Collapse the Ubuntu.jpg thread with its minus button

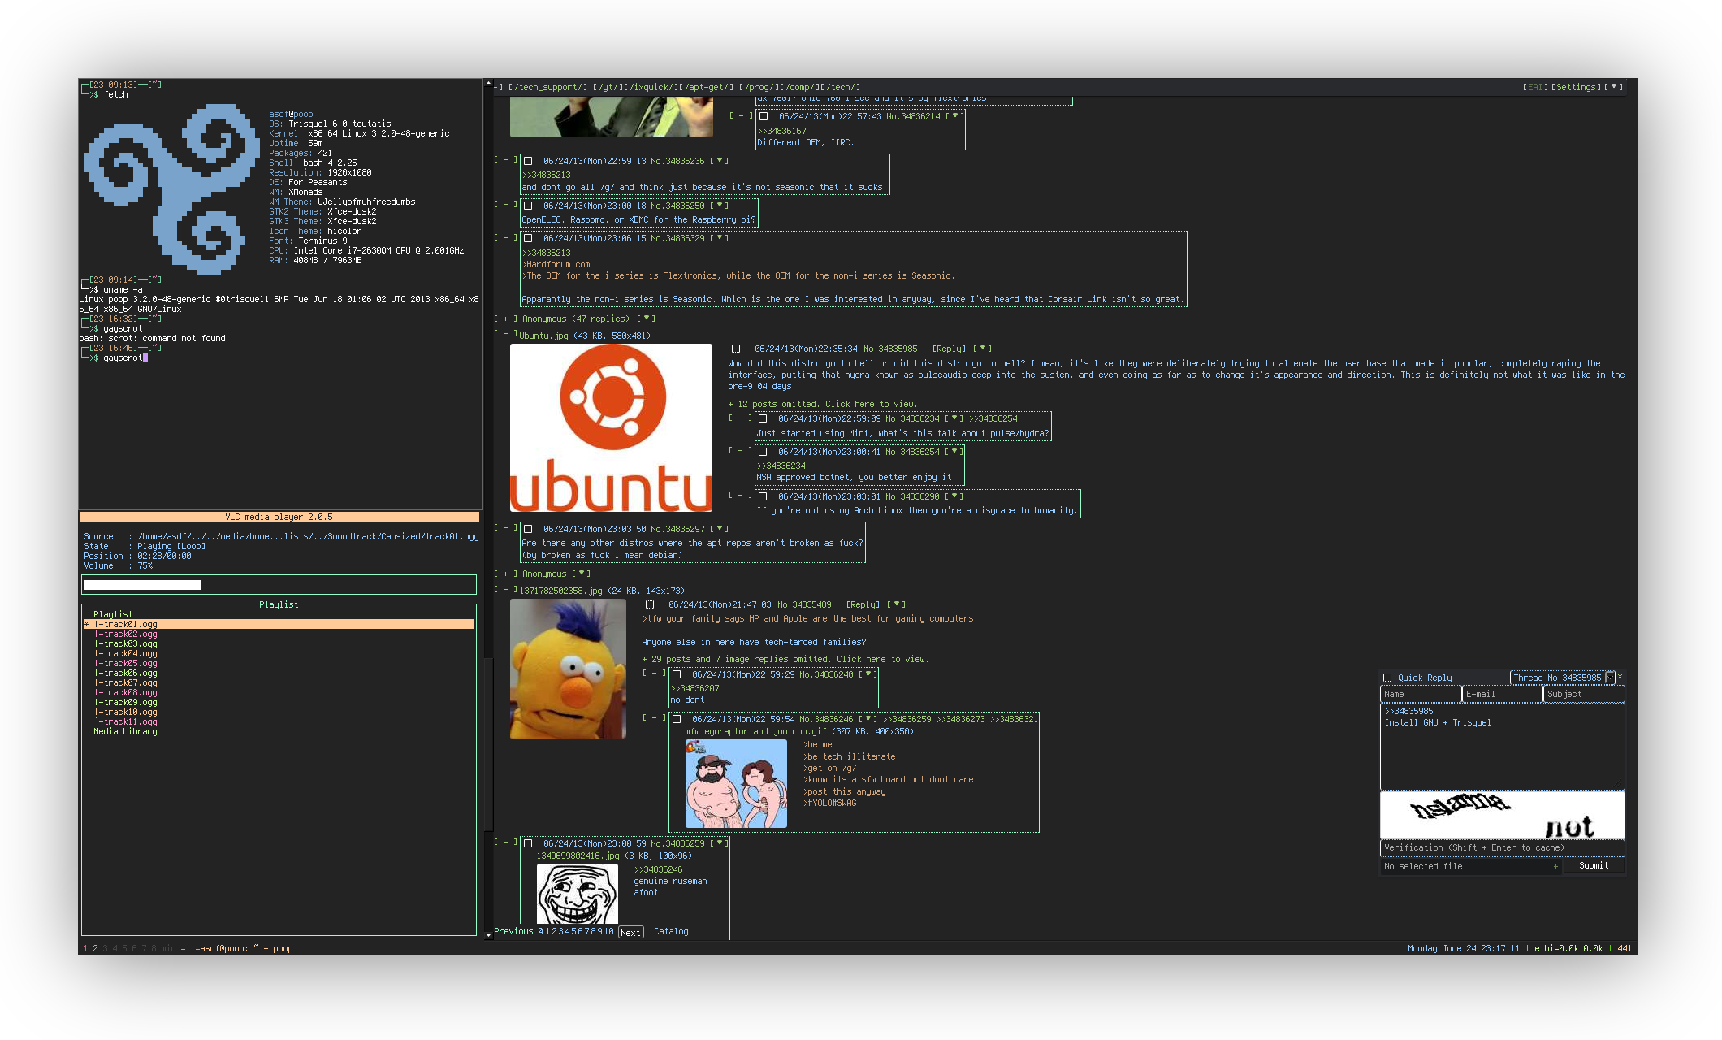tap(505, 334)
